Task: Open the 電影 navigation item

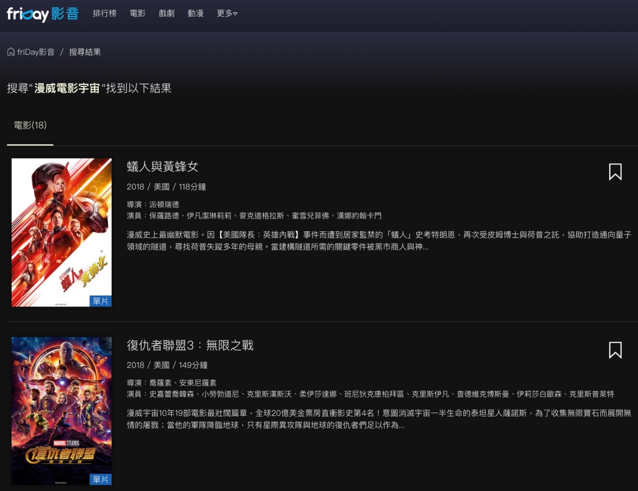Action: click(x=138, y=13)
